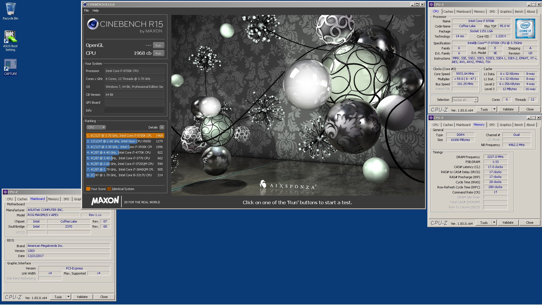Click the panel splitter grip beside Cinebench sidebar
The image size is (542, 305).
[170, 110]
